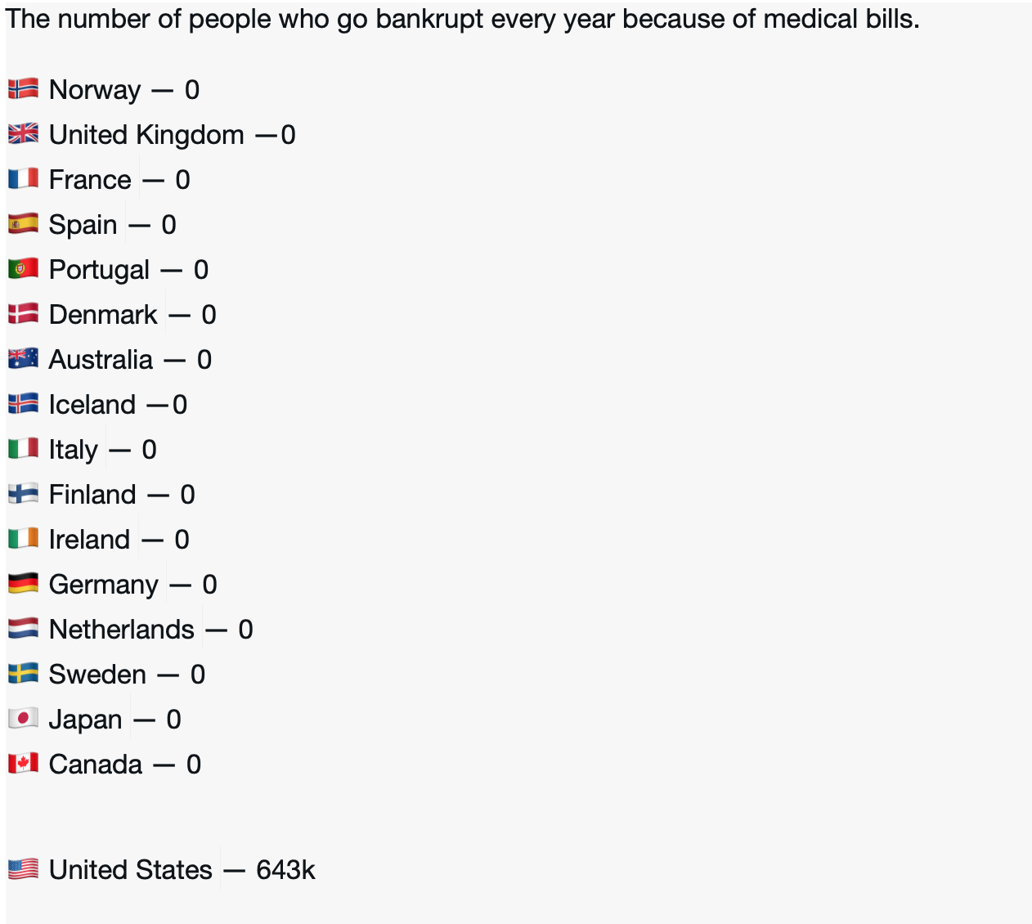Click the Finland country name text
The image size is (1032, 924).
92,495
